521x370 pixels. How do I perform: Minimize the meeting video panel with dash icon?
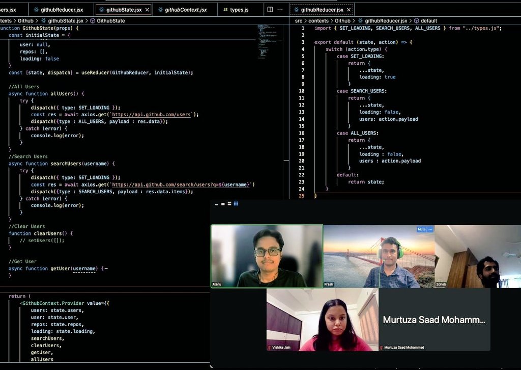(216, 204)
